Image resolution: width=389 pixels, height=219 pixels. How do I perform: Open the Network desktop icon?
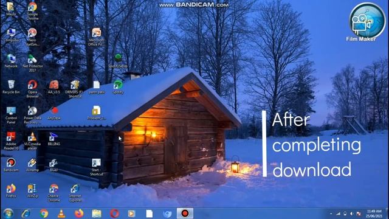(x=11, y=61)
